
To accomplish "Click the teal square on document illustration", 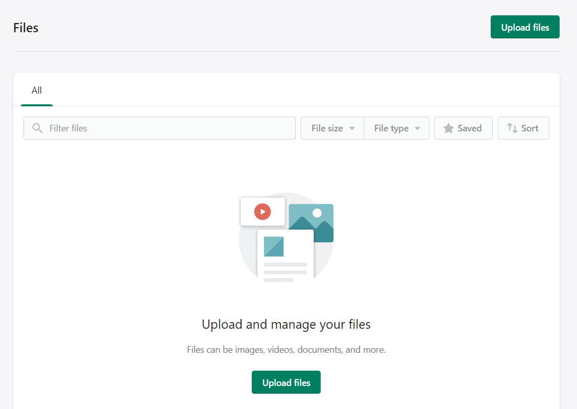I will pyautogui.click(x=274, y=246).
